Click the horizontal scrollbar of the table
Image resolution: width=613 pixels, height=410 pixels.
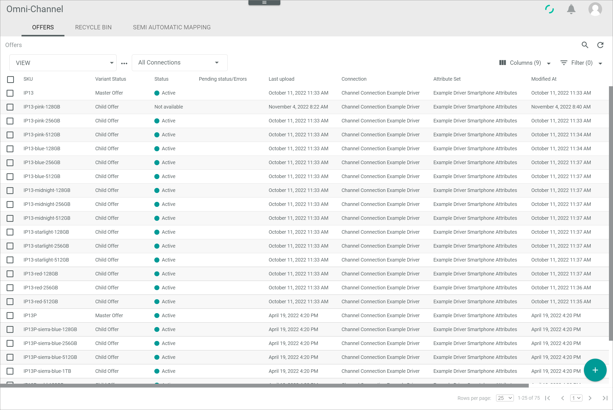264,385
